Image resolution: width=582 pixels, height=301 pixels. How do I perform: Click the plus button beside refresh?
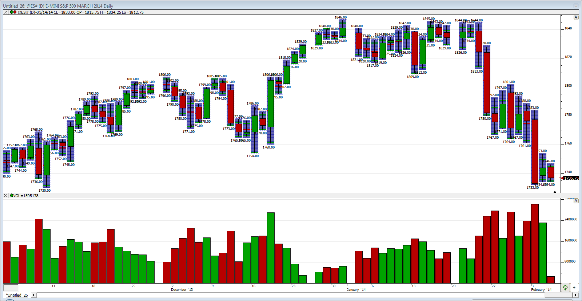574,288
